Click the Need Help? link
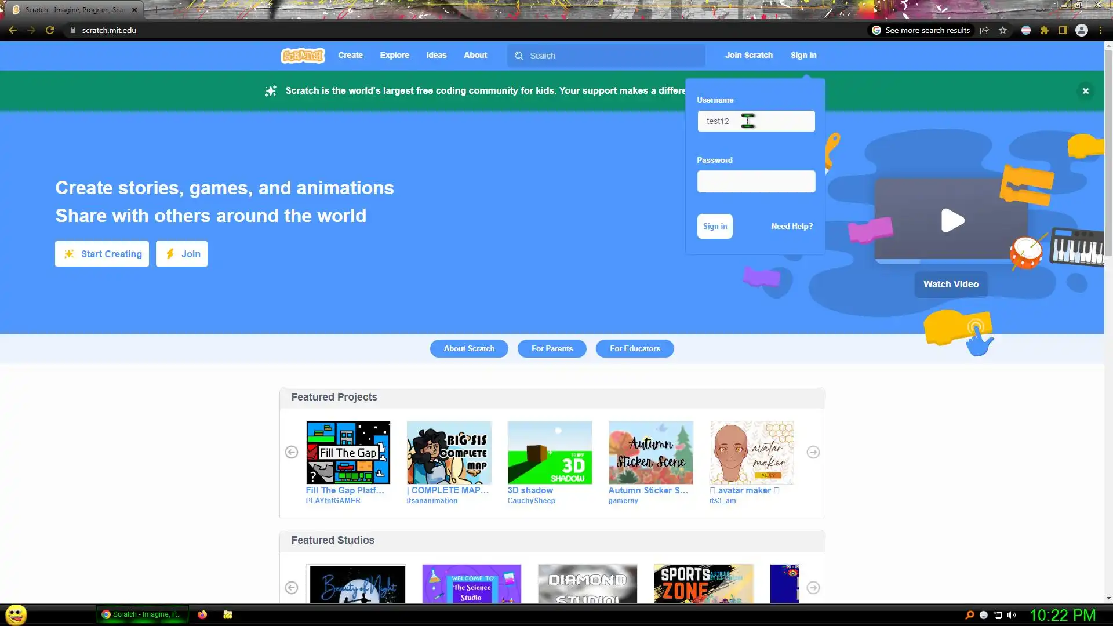This screenshot has width=1113, height=626. pyautogui.click(x=791, y=226)
